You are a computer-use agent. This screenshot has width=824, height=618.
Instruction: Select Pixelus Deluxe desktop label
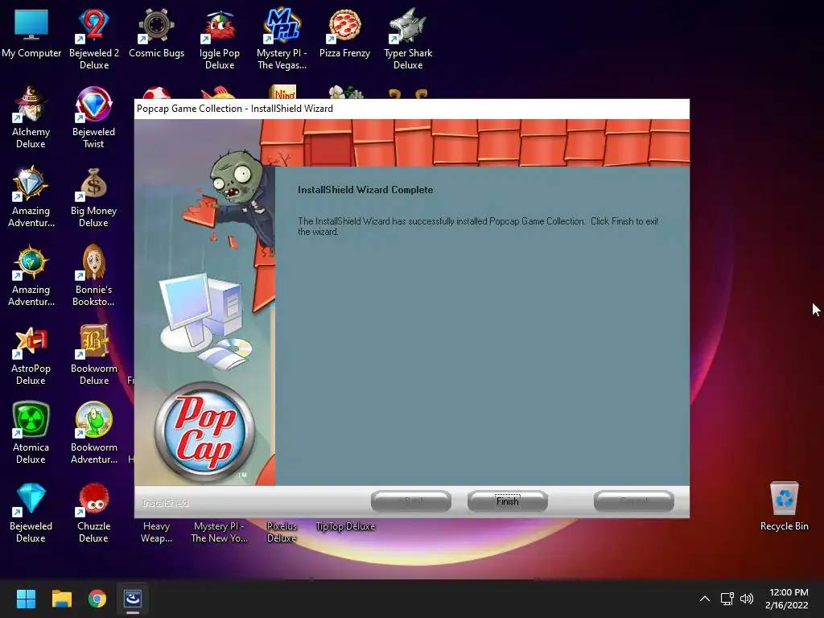point(282,532)
